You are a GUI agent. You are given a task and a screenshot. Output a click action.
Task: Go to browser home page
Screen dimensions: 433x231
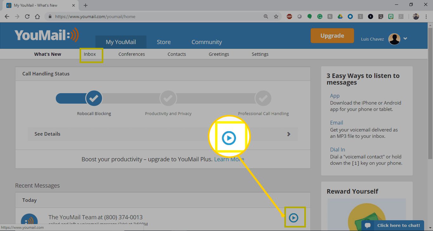(x=37, y=16)
